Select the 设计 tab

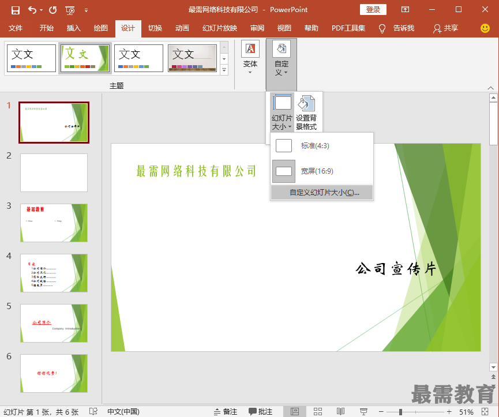click(x=128, y=28)
